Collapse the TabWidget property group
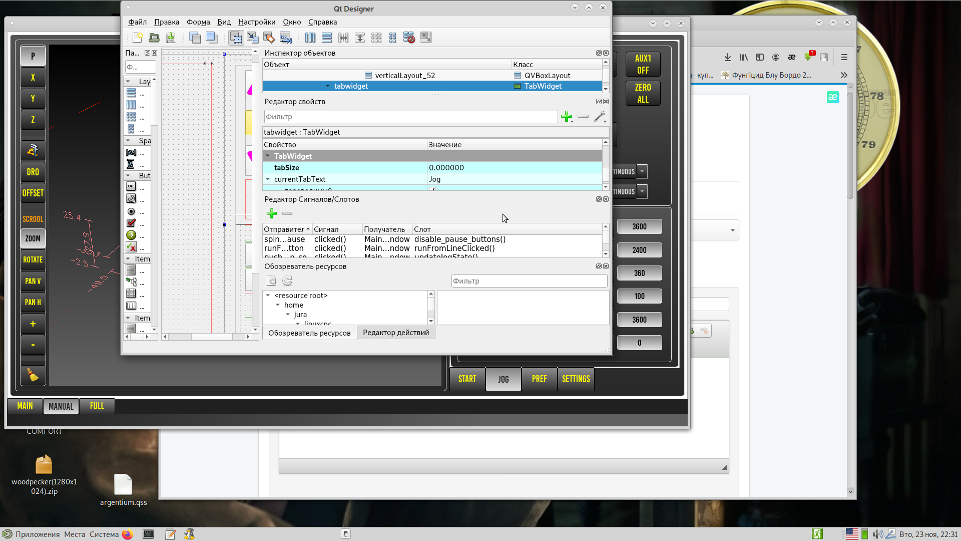 (x=268, y=156)
